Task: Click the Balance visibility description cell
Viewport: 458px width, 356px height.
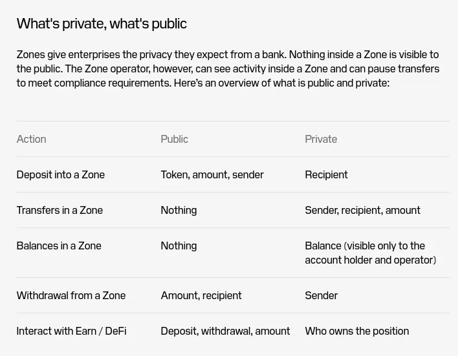Action: pyautogui.click(x=371, y=253)
